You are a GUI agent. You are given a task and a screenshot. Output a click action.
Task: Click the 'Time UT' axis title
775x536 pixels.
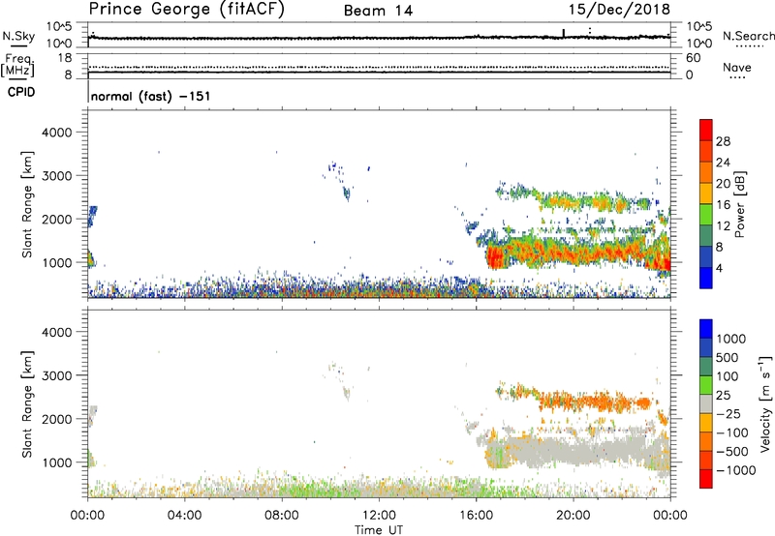[x=379, y=530]
